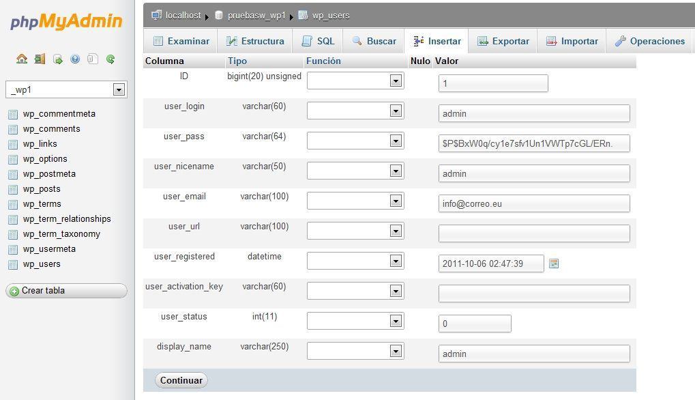Open Función dropdown for user_pass

coord(355,141)
